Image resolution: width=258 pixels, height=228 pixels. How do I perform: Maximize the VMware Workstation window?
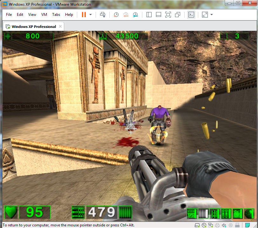238,3
